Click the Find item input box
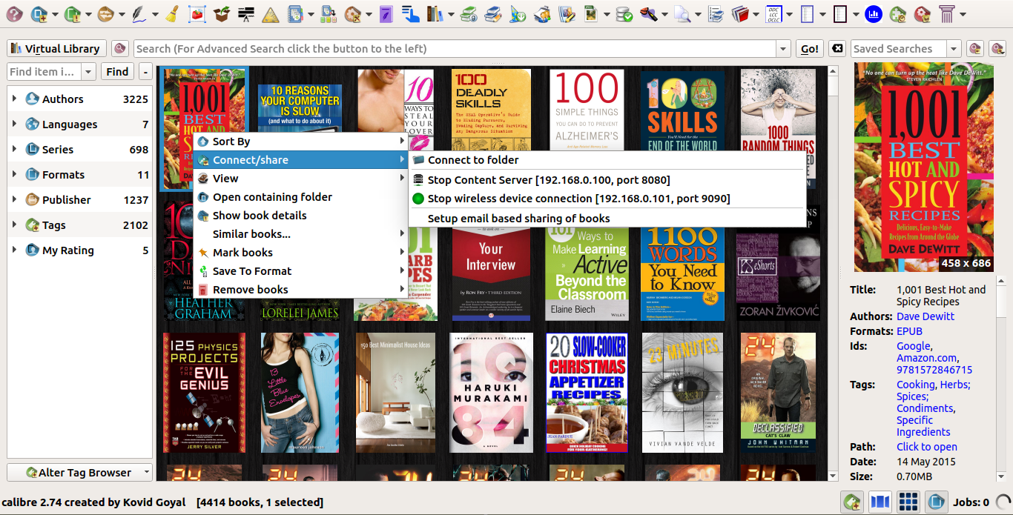 coord(44,72)
